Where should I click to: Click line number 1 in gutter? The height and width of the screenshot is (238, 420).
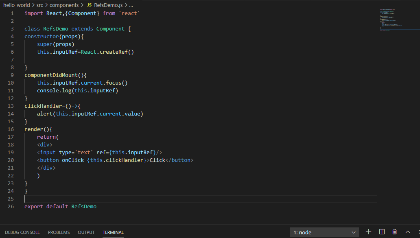click(12, 13)
